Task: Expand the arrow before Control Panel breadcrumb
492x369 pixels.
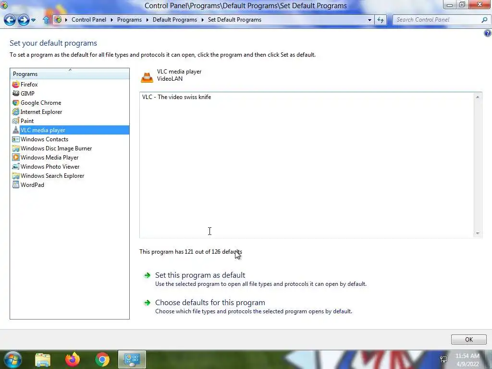Action: click(66, 20)
